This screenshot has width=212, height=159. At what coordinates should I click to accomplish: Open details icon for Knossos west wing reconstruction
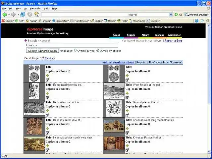click(x=127, y=133)
